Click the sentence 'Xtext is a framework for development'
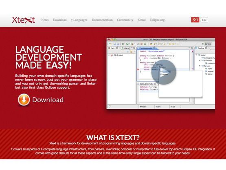Viewport: 226px width, 170px height. (113, 143)
